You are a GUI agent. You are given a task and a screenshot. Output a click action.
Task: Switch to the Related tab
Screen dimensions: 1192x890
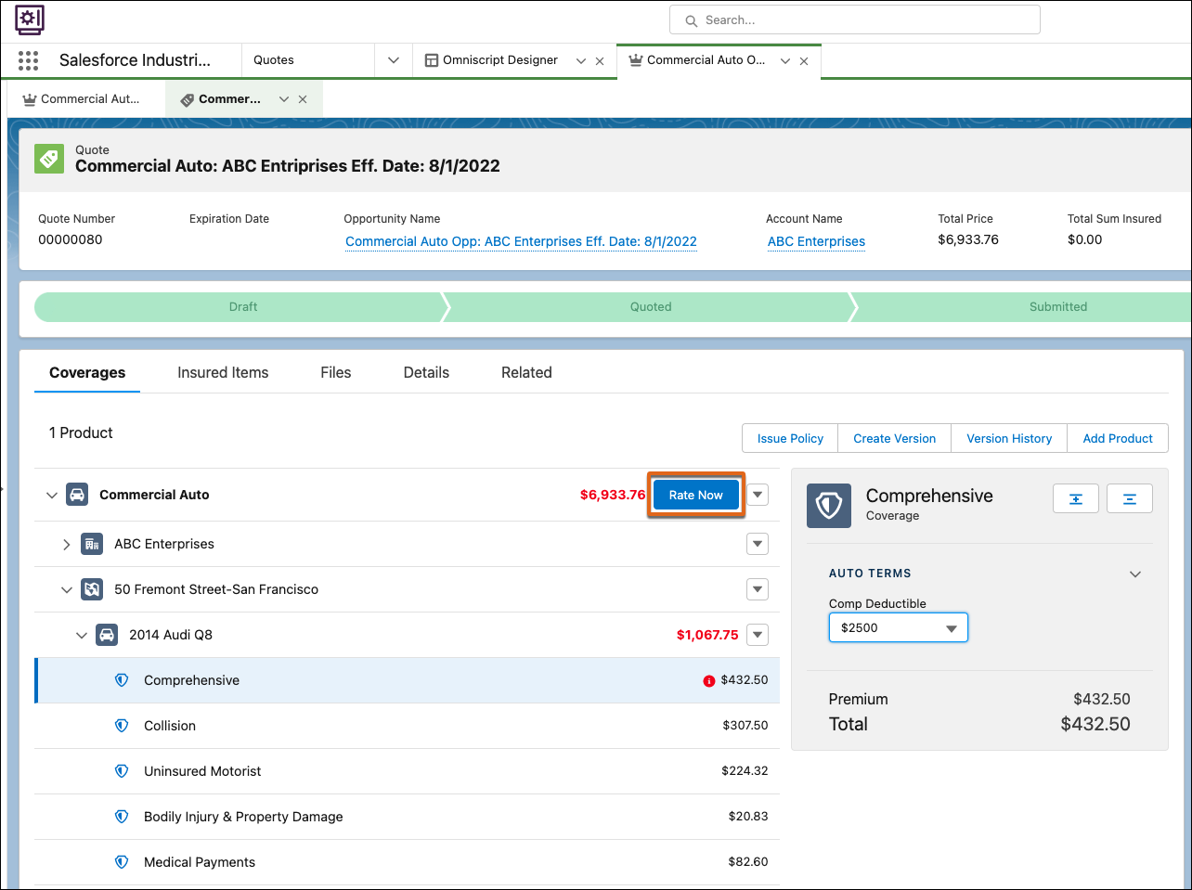[x=526, y=373]
